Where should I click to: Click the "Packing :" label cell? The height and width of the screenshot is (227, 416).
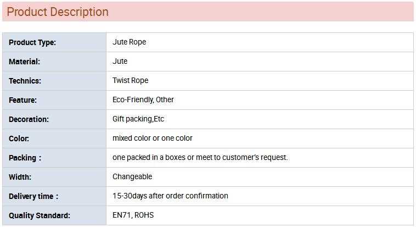25,158
